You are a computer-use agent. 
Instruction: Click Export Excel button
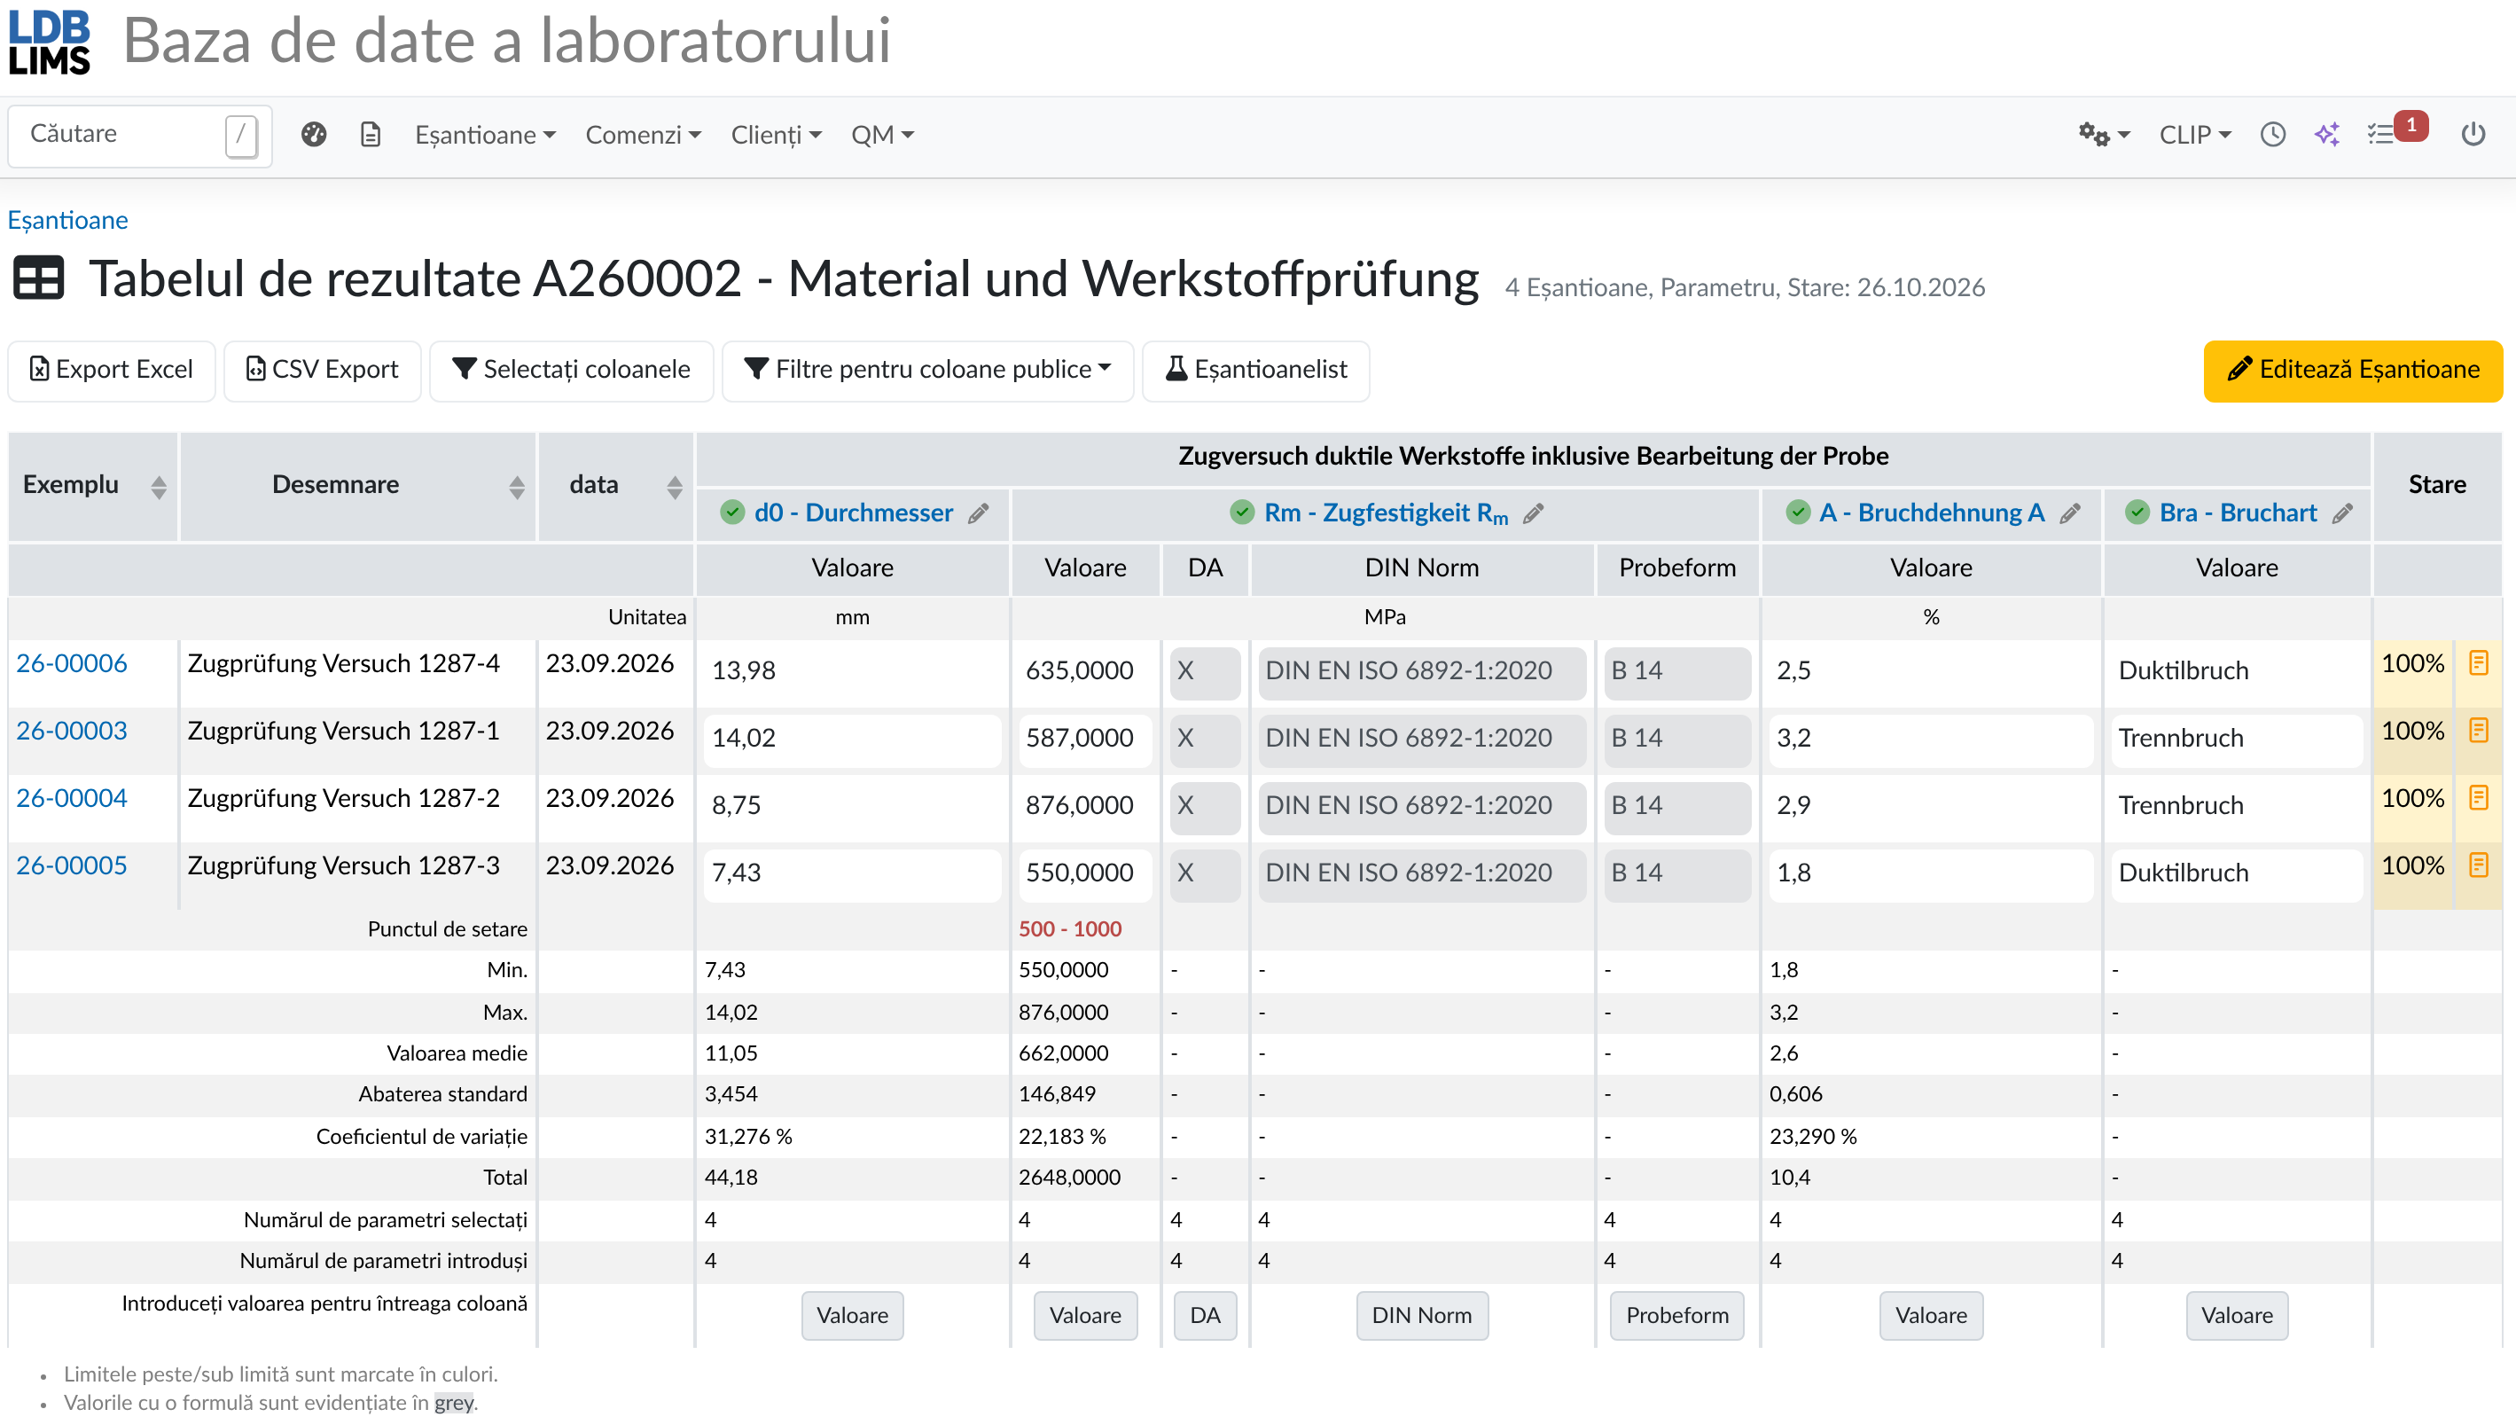pyautogui.click(x=112, y=370)
